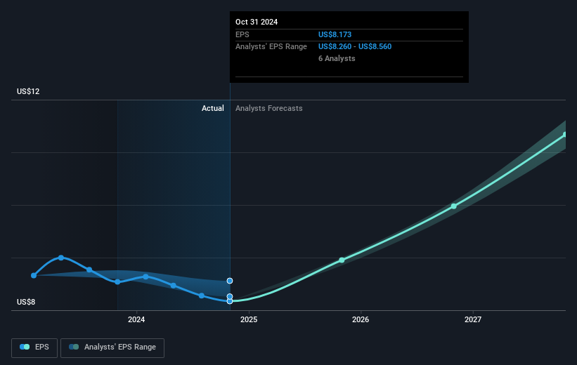Click the US$8.173 EPS value in tooltip

(335, 34)
